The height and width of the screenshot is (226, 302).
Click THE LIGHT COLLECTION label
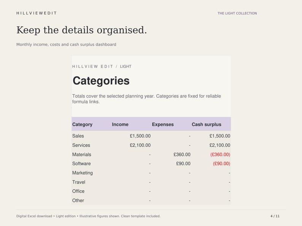tap(237, 13)
